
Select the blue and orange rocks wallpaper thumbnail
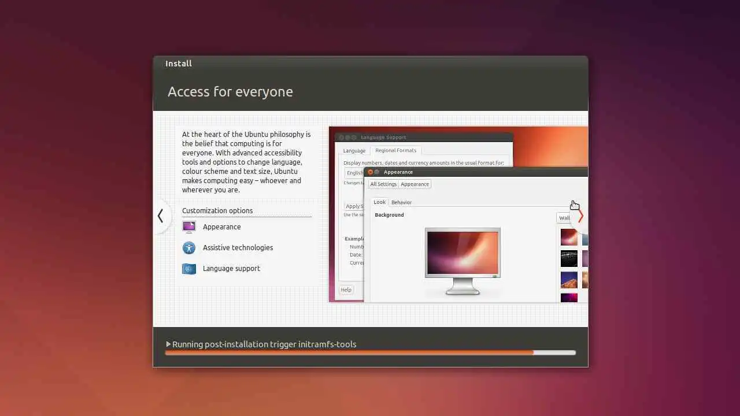569,280
